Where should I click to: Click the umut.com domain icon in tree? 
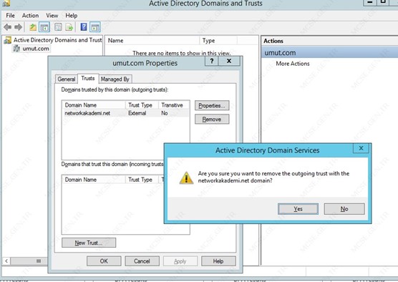tap(16, 49)
